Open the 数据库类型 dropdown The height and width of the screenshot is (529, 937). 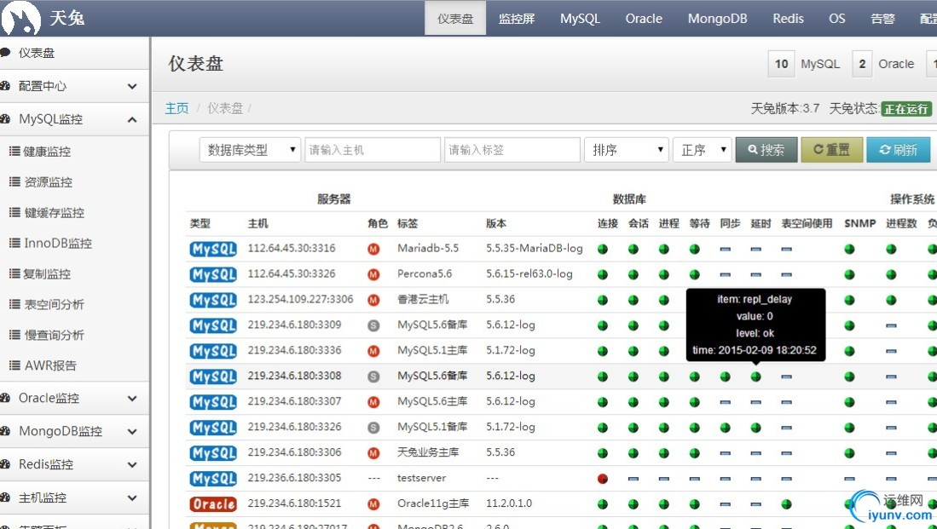[250, 150]
